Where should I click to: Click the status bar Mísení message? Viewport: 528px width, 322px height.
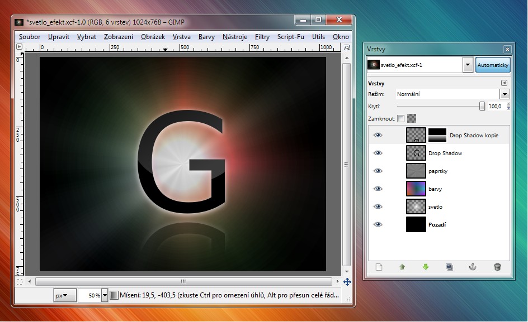point(229,295)
